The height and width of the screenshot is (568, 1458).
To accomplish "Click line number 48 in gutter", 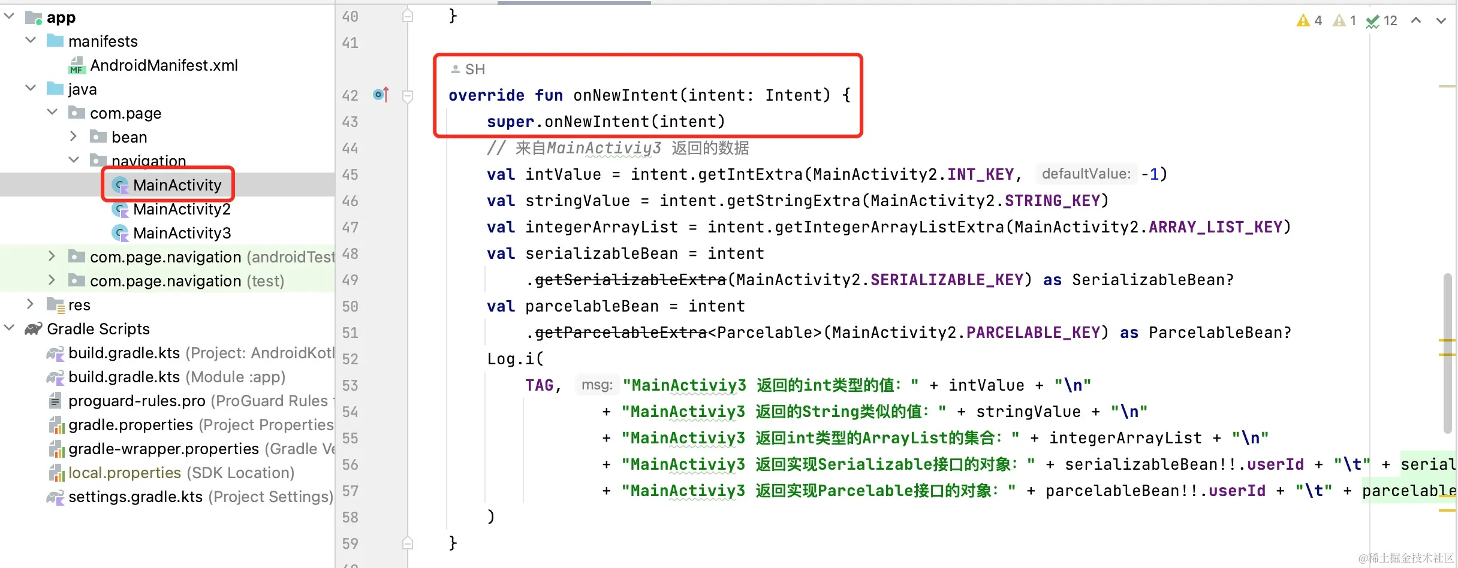I will pos(350,253).
